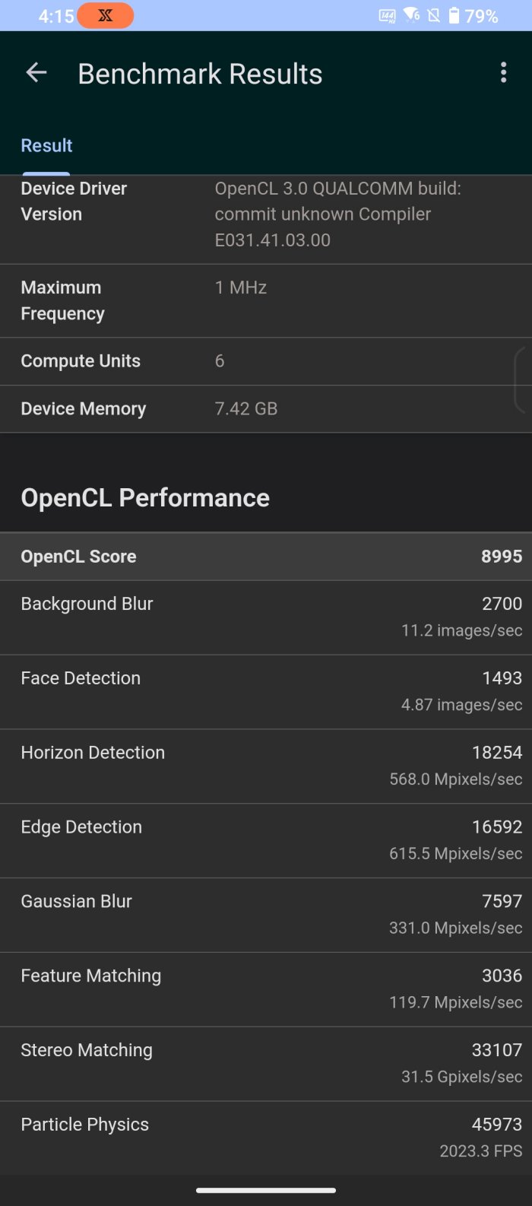Tap the battery icon in status bar
Image resolution: width=532 pixels, height=1206 pixels.
click(x=454, y=16)
